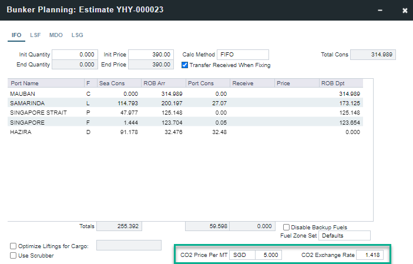413x264 pixels.
Task: Minimize the Bunker Planning window
Action: (x=381, y=10)
